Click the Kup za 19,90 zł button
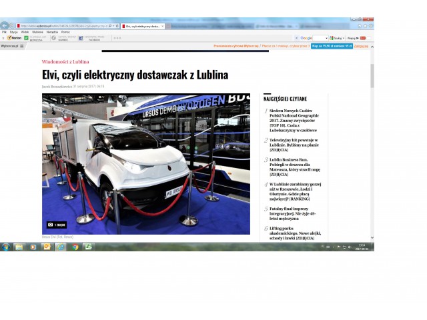 331,46
